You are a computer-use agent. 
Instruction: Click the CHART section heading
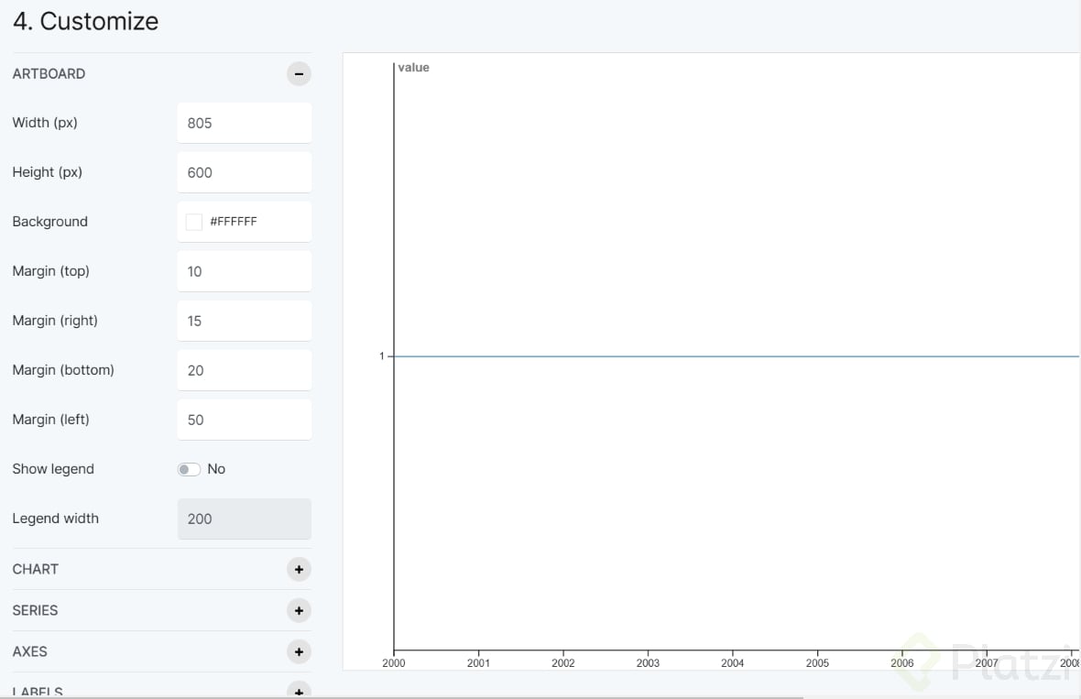(x=35, y=570)
